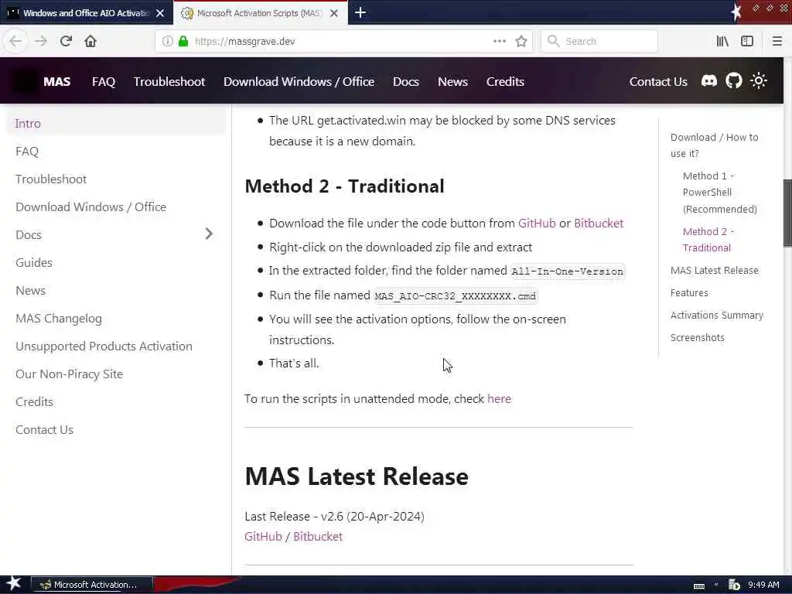The width and height of the screenshot is (792, 594).
Task: Show site information for massgrave.dev
Action: (167, 42)
